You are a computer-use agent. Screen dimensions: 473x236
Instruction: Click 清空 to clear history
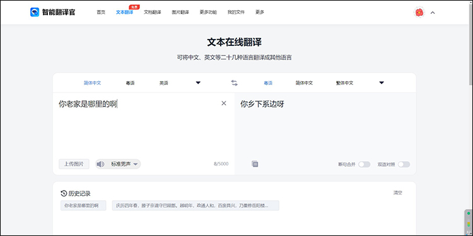tap(397, 193)
